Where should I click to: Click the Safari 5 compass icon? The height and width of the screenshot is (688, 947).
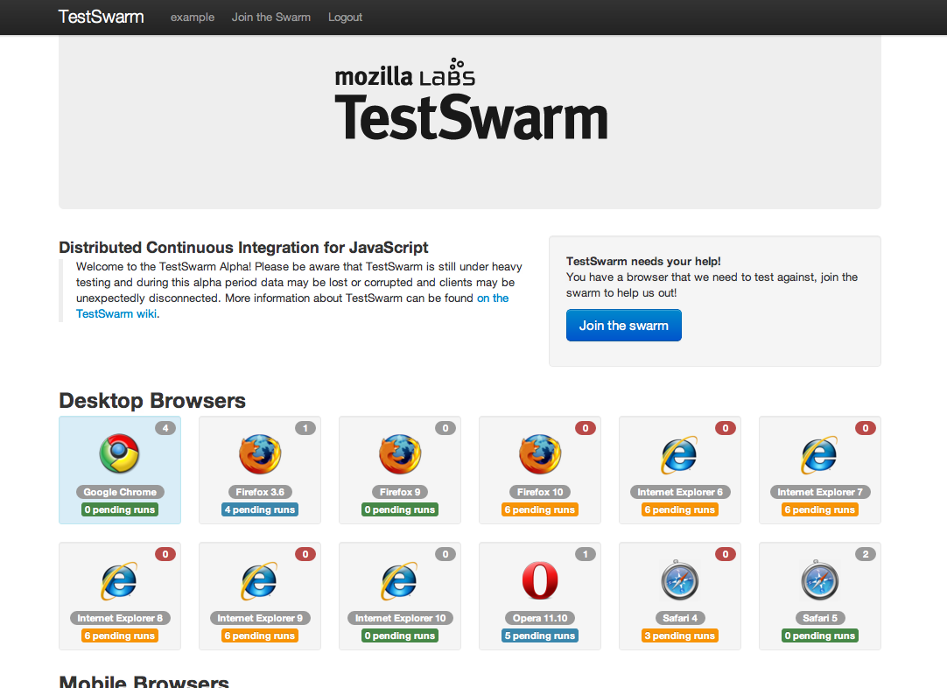820,579
